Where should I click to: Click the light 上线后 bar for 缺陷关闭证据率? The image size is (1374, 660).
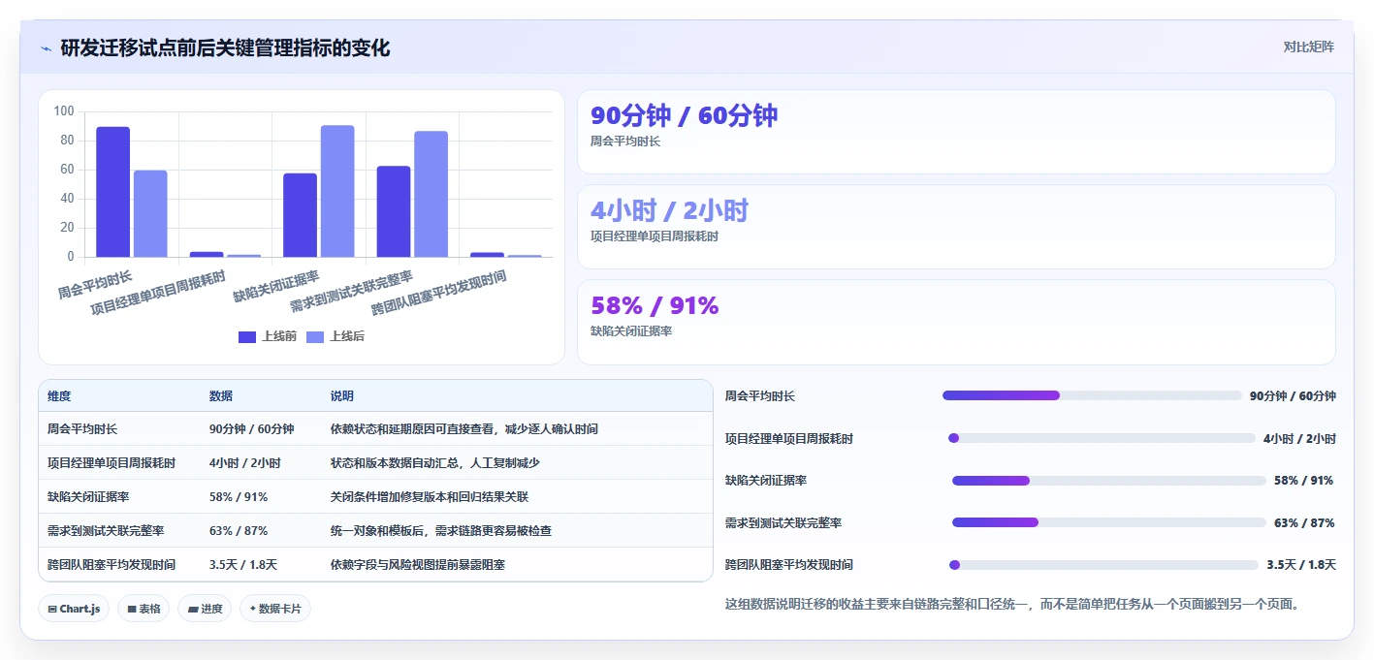[337, 191]
